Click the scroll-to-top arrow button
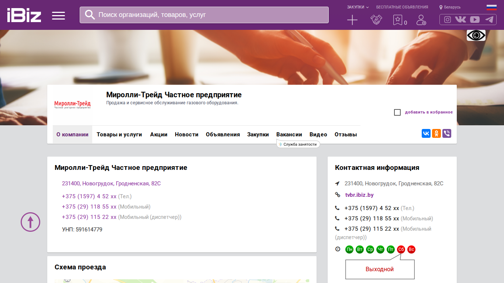 point(30,222)
